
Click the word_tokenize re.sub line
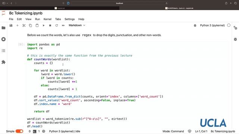77,119
